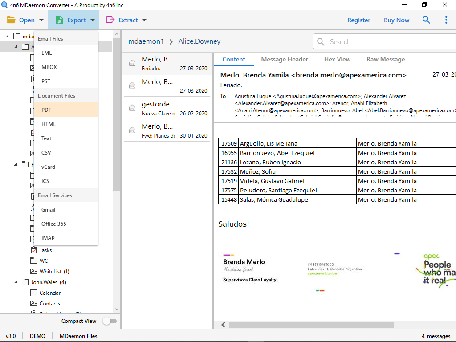Choose PDF from Document Files

pyautogui.click(x=66, y=110)
